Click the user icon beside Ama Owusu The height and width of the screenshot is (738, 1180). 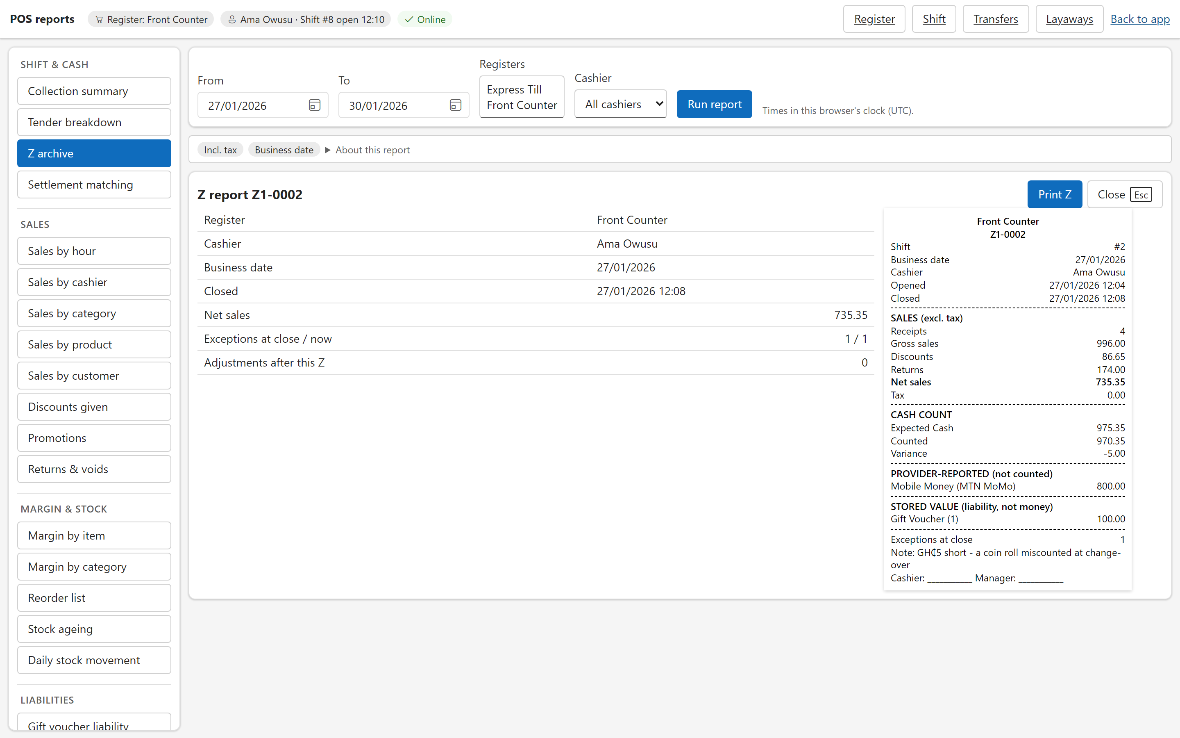pyautogui.click(x=232, y=20)
